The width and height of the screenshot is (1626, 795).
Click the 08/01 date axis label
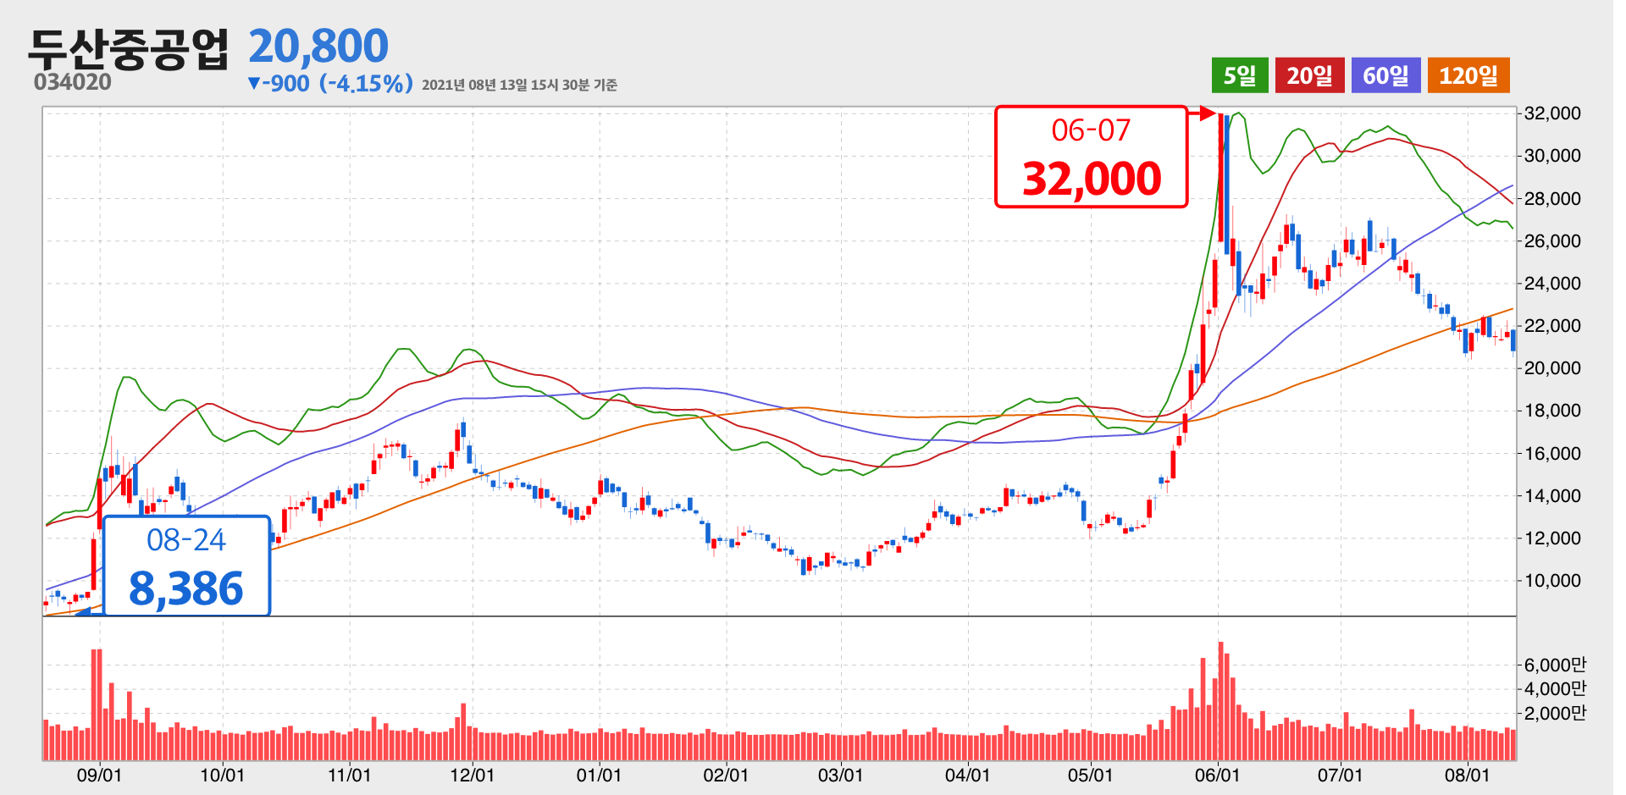[x=1467, y=775]
